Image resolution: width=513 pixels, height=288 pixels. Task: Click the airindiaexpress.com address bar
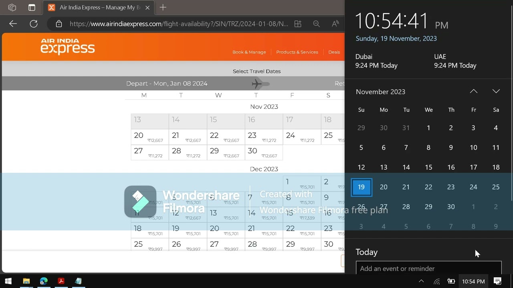pyautogui.click(x=179, y=24)
